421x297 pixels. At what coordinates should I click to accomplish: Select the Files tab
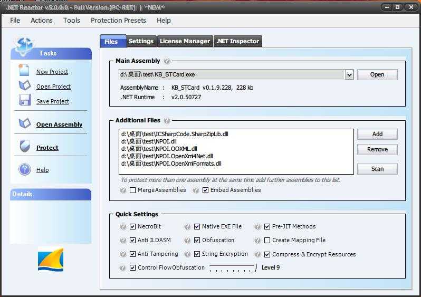(x=113, y=41)
